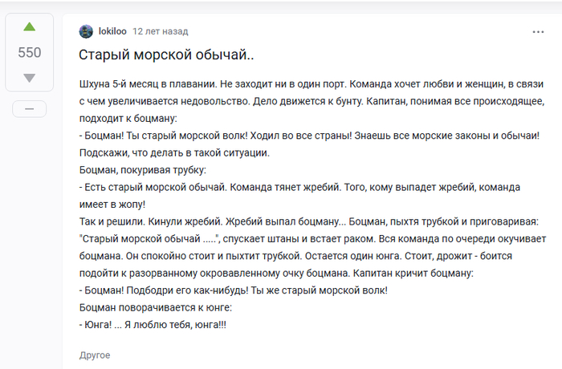
Task: Click the line 'Подскажи, что делать в такой ситуации.'
Action: coord(174,153)
